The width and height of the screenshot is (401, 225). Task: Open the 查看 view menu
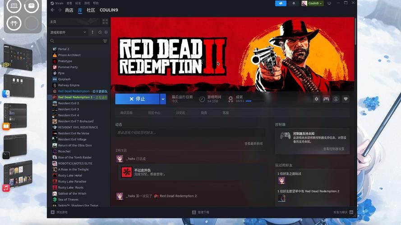(69, 3)
